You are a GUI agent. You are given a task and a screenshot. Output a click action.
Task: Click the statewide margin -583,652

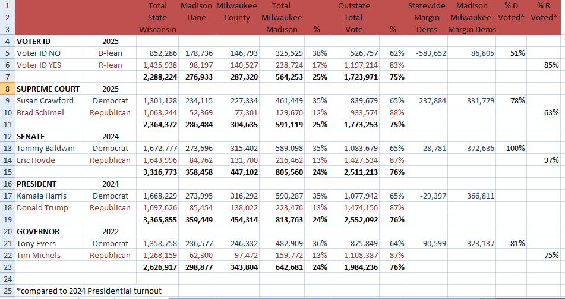pos(427,53)
